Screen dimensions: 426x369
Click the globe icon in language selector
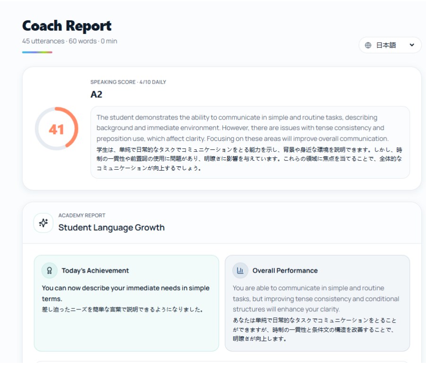click(368, 45)
